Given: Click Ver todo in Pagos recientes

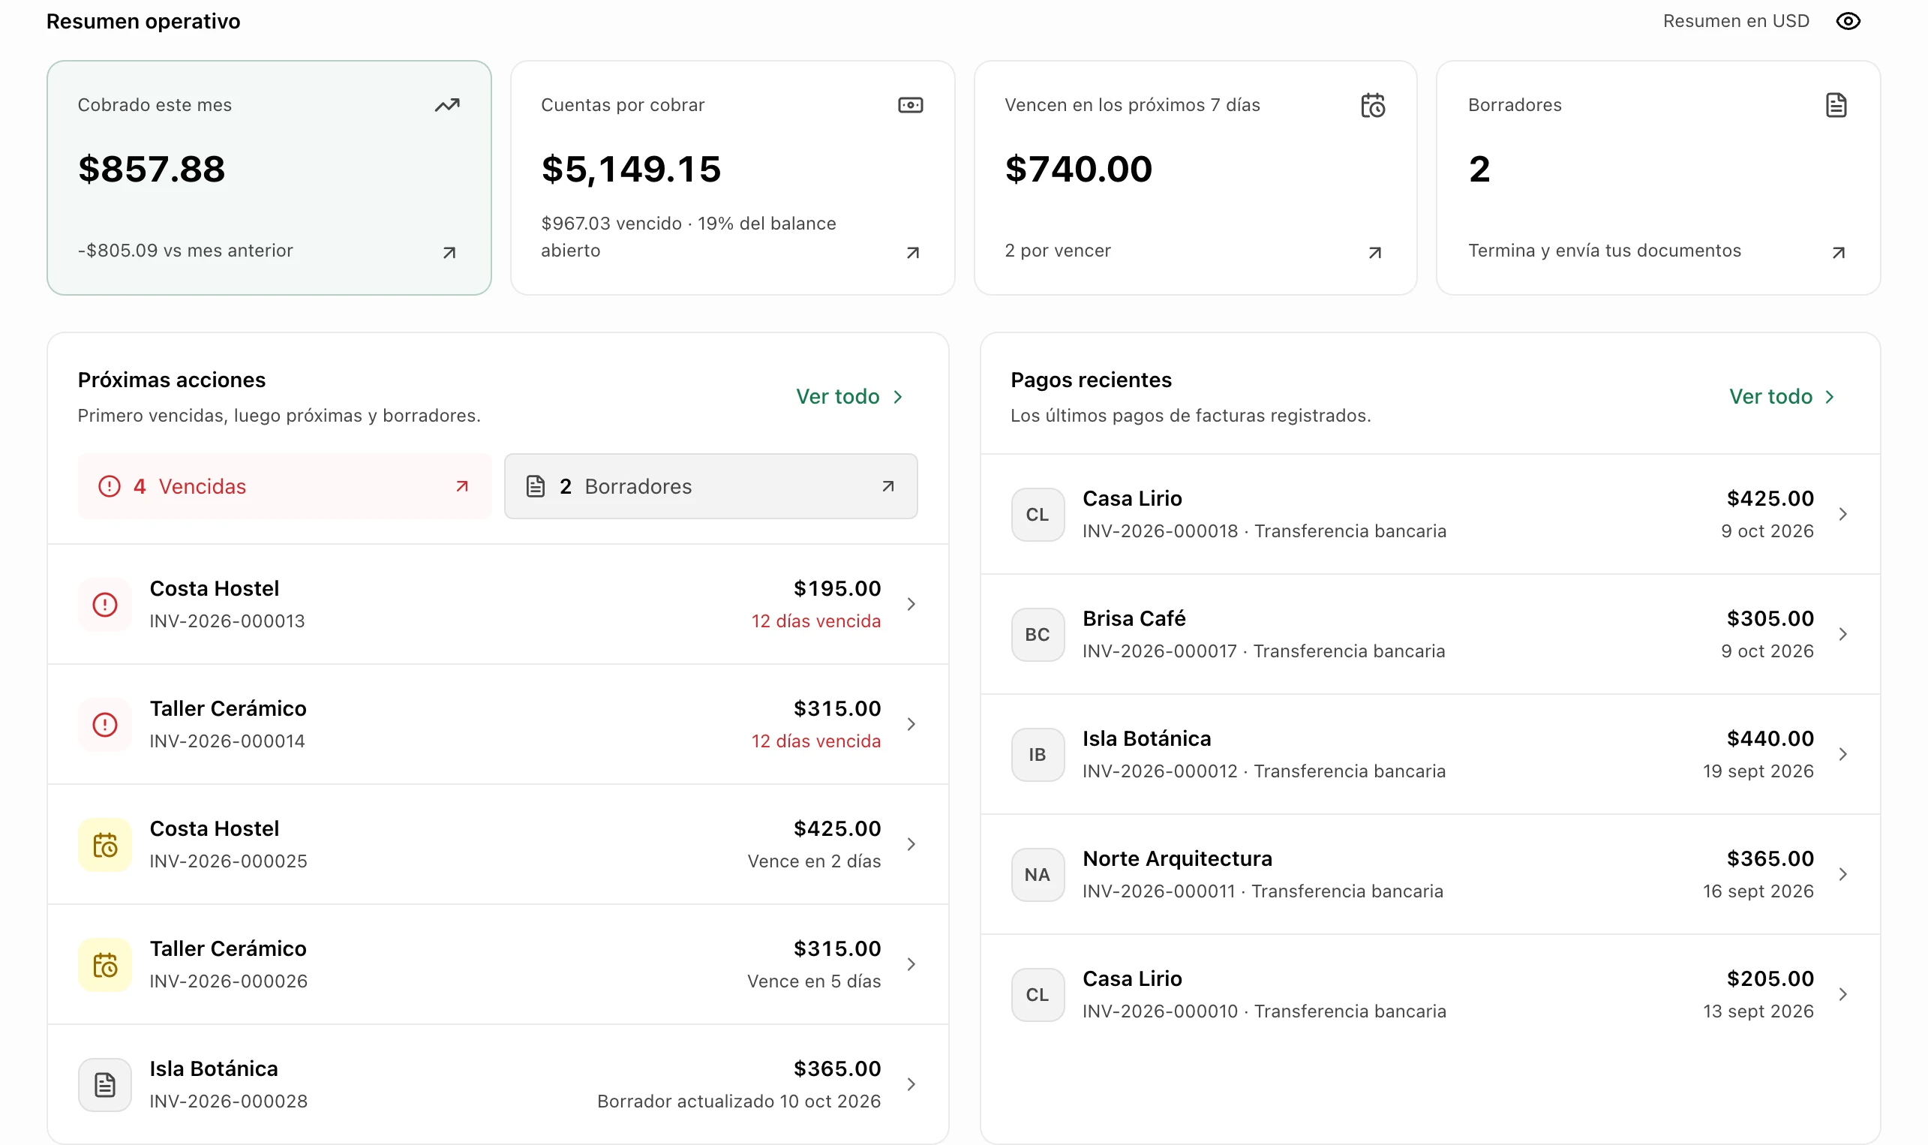Looking at the screenshot, I should 1782,397.
